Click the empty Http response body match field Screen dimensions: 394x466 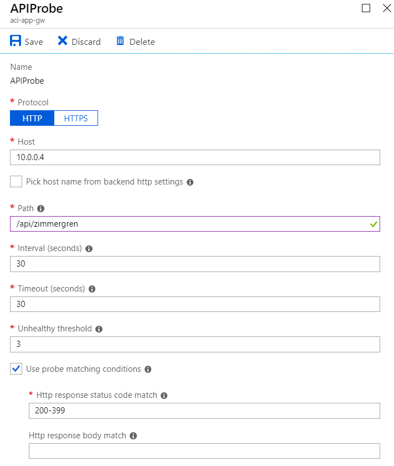coord(204,450)
